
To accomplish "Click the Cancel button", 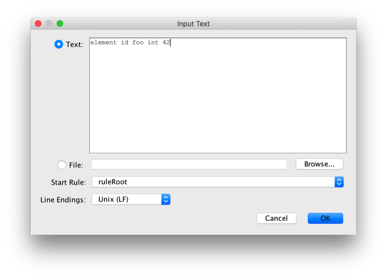I will tap(277, 218).
